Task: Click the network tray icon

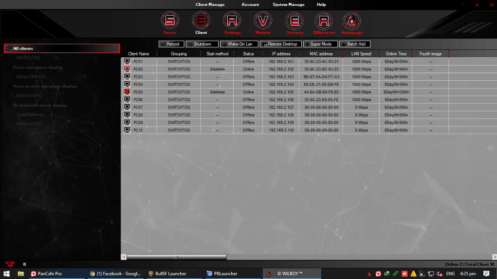Action: [431, 274]
